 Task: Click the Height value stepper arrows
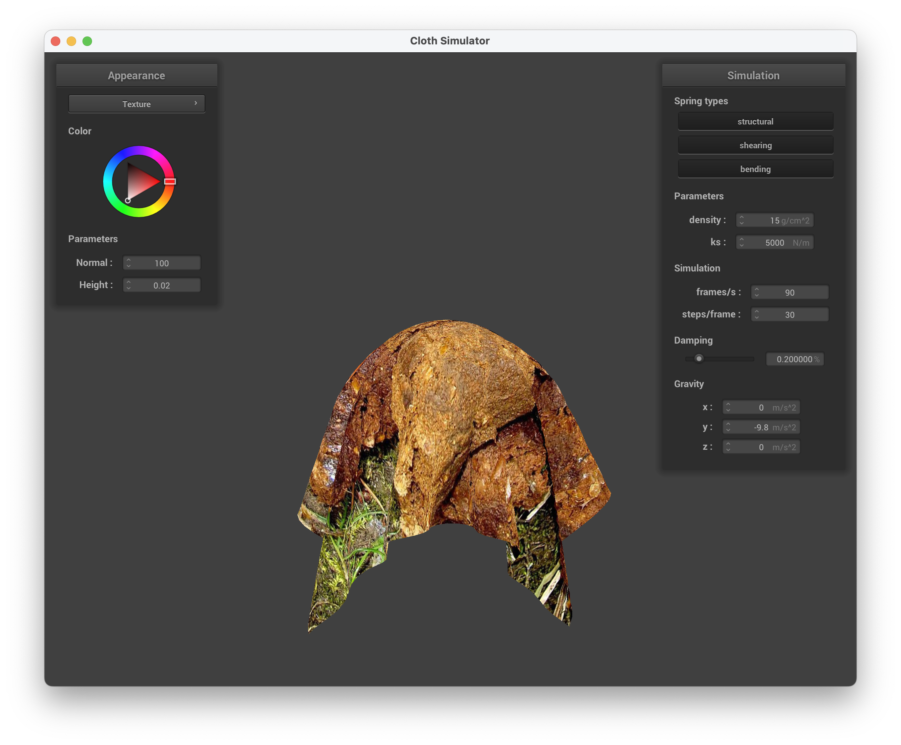pyautogui.click(x=129, y=285)
